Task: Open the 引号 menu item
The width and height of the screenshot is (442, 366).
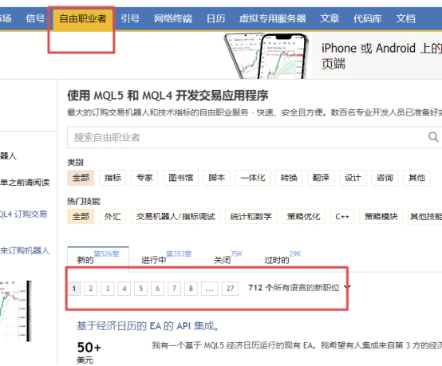Action: [130, 18]
